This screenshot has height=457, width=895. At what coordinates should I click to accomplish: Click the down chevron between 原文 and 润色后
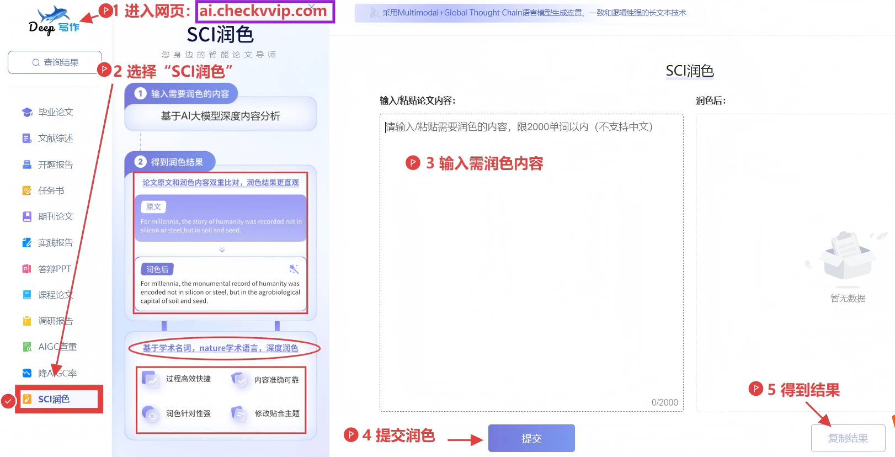pyautogui.click(x=222, y=250)
